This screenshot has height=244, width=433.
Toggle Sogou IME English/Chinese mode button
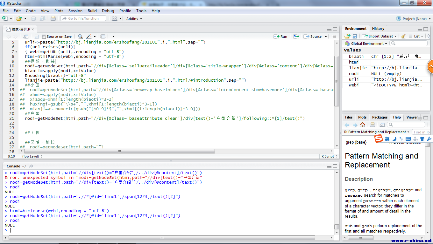[x=387, y=139]
